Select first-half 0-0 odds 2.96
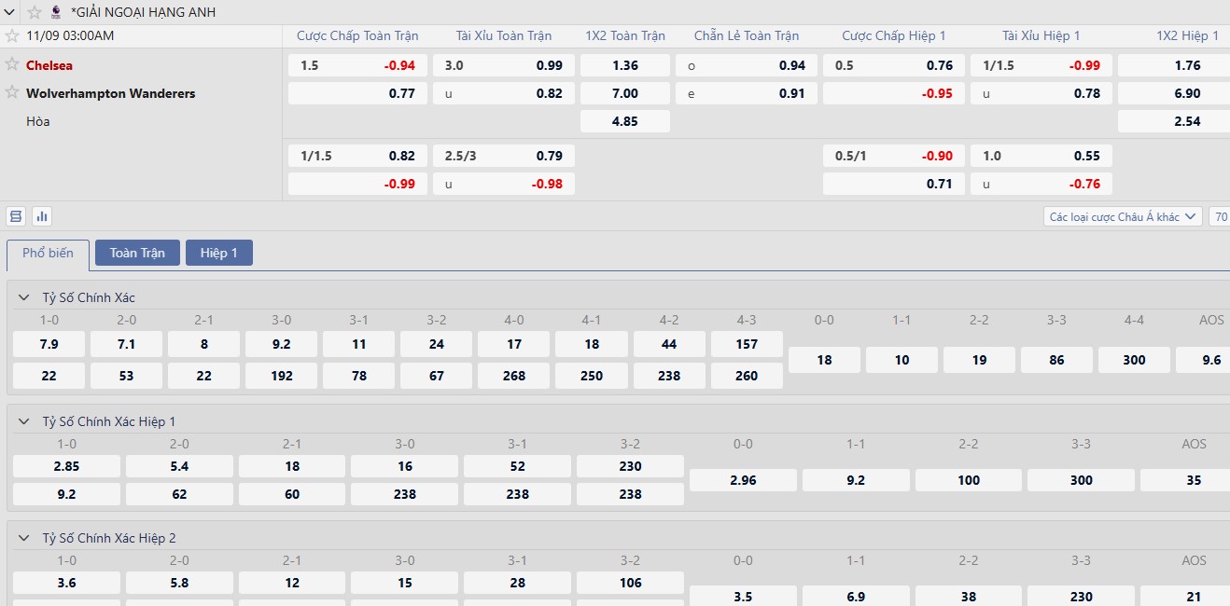 point(743,480)
